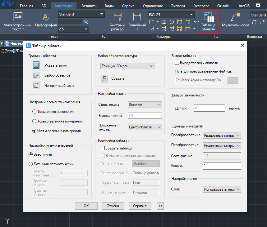Click the remove leader icon
This screenshot has height=227, width=267.
point(262,22)
